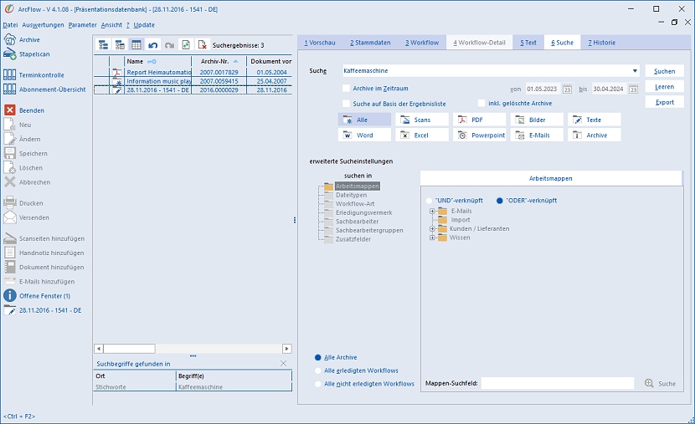Open the calendar picker next to 'von' date

(x=567, y=89)
